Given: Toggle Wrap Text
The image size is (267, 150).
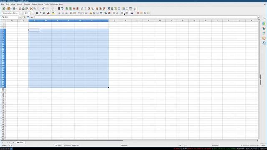Looking at the screenshot, I should (71, 13).
